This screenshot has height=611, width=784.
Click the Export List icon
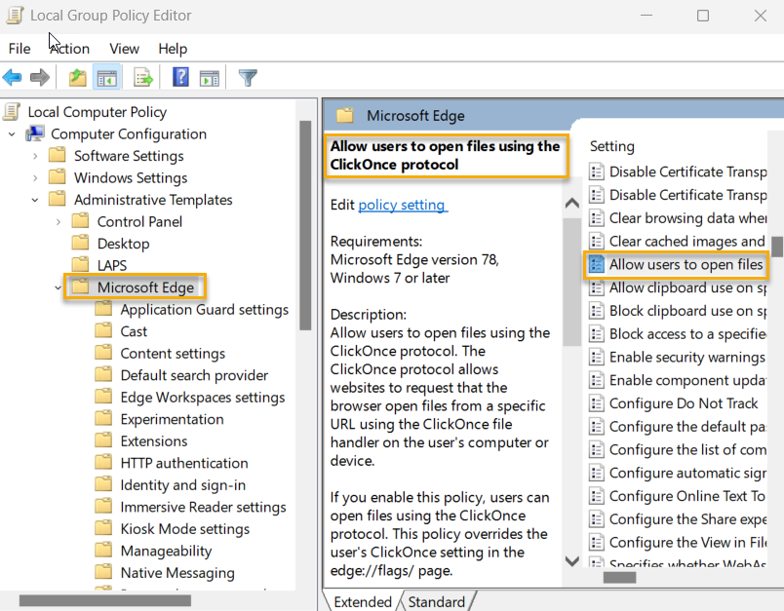click(142, 77)
